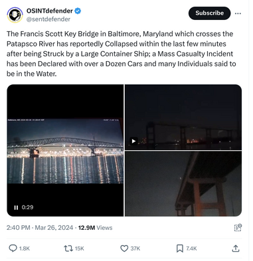Click the 2:40 PM Mar 26, 2024 timestamp
253x261 pixels.
click(40, 228)
